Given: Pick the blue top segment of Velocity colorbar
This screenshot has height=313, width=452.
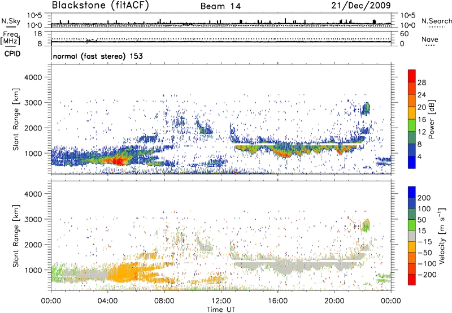Looking at the screenshot, I should (412, 192).
